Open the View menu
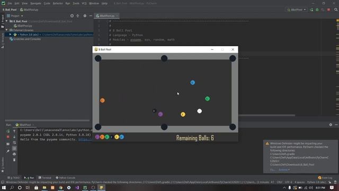This screenshot has height=191, width=339. 25,3
